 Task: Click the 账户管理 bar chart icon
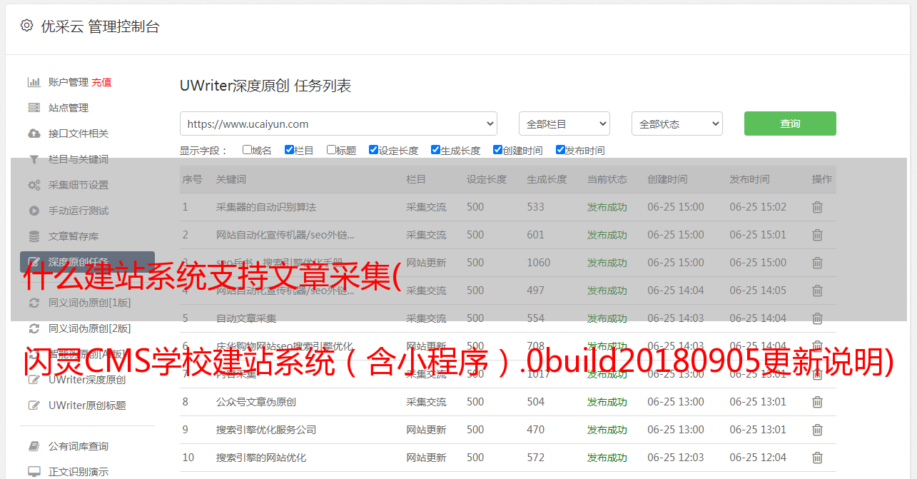click(34, 82)
